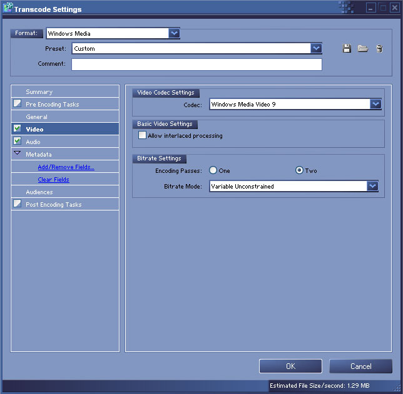Open the Metadata section

[65, 154]
